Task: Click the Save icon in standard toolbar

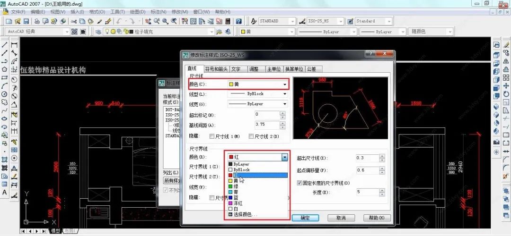Action: coord(26,21)
